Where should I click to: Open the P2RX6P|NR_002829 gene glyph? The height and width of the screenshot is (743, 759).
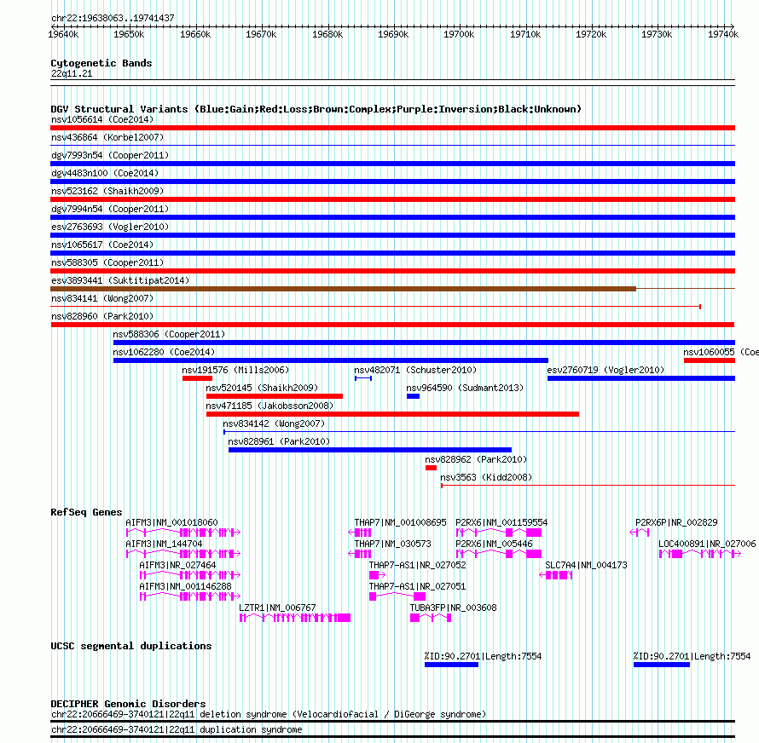coord(640,533)
